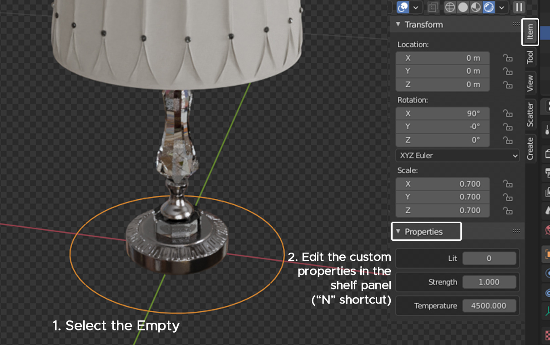Viewport: 550px width, 345px height.
Task: Click the Rotation X 90° field
Action: click(x=443, y=113)
